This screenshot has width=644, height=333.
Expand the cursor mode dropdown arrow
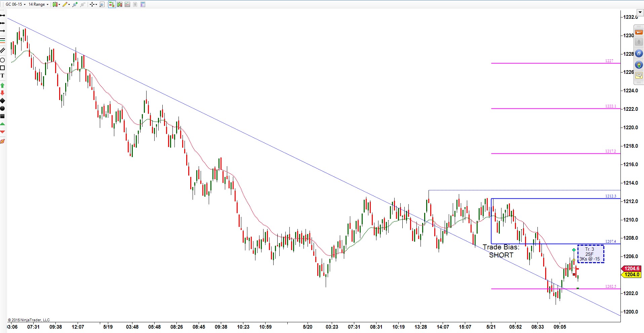(x=96, y=4)
